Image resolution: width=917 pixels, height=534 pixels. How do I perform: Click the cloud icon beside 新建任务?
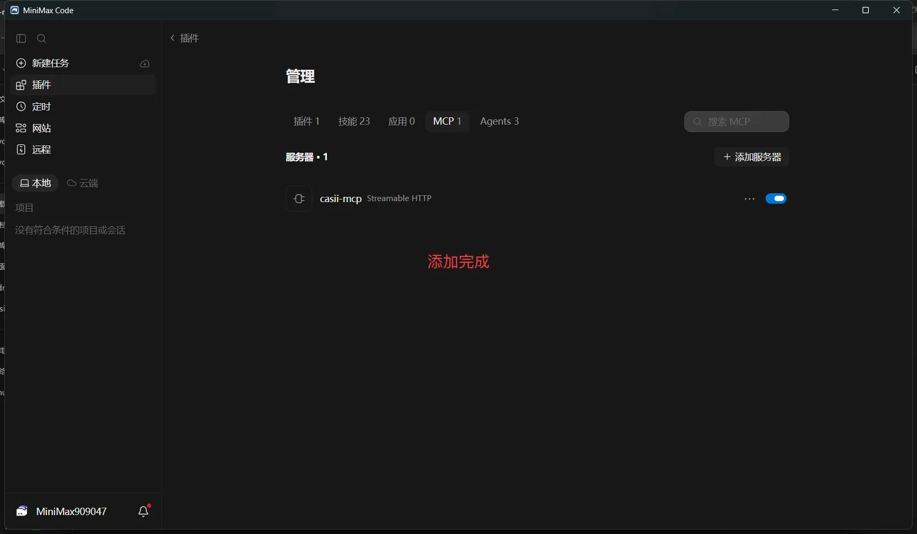coord(144,64)
